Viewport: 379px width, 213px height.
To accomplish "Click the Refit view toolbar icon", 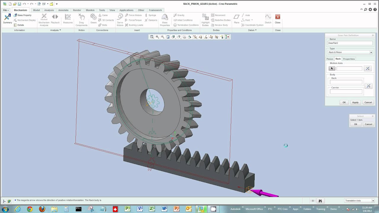I will tap(152, 37).
